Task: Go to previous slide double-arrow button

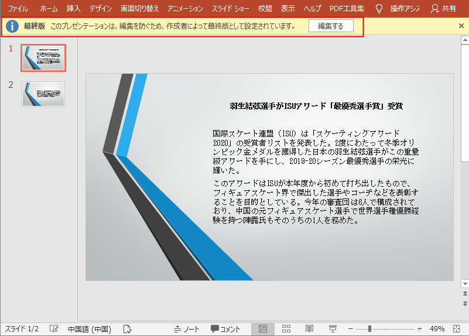Action: click(x=465, y=293)
